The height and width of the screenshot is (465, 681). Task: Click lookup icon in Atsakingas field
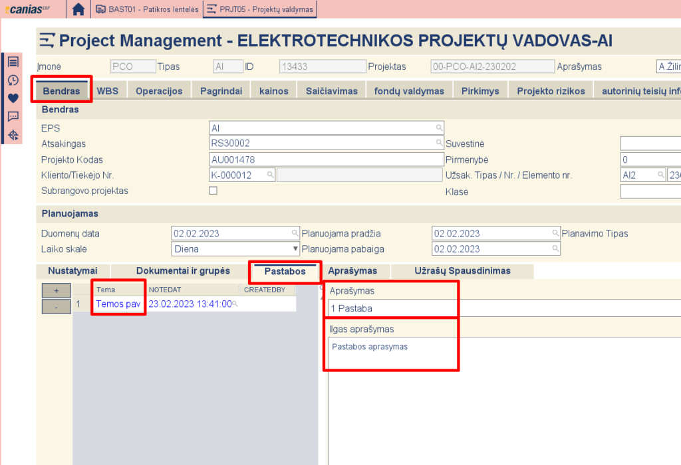[439, 143]
